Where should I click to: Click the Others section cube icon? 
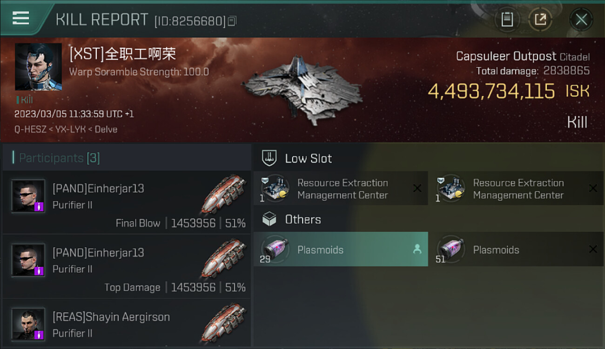[x=269, y=219]
